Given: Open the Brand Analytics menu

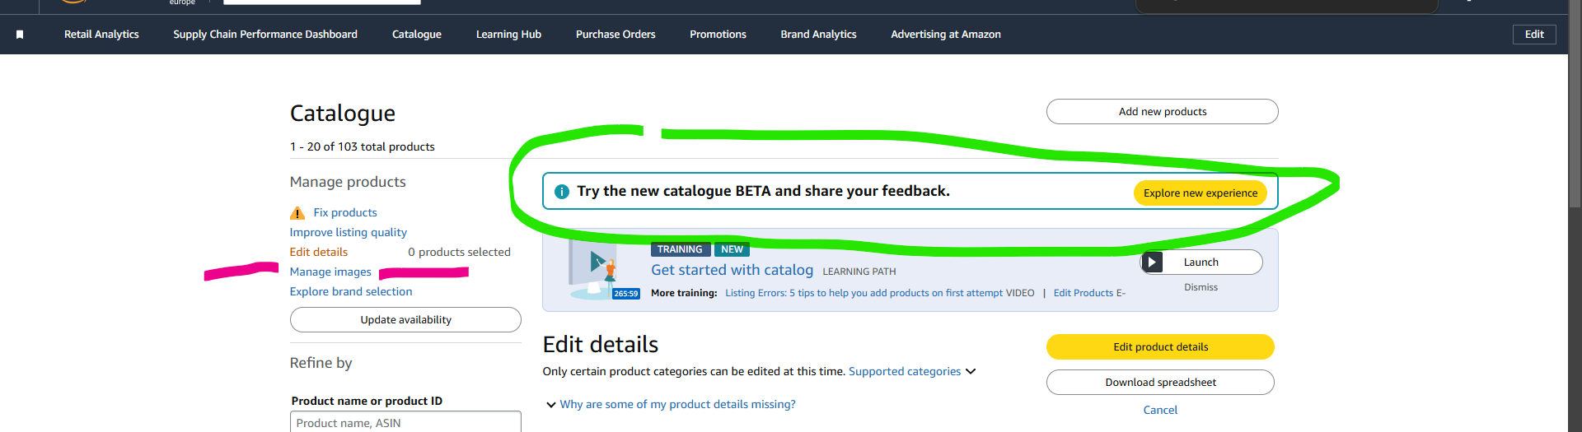Looking at the screenshot, I should (818, 35).
